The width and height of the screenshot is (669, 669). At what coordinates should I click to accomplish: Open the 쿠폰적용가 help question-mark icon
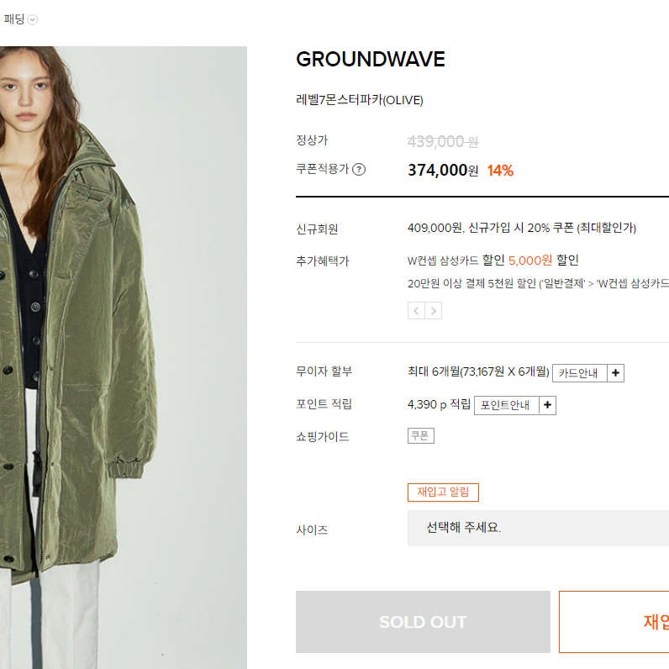click(359, 170)
